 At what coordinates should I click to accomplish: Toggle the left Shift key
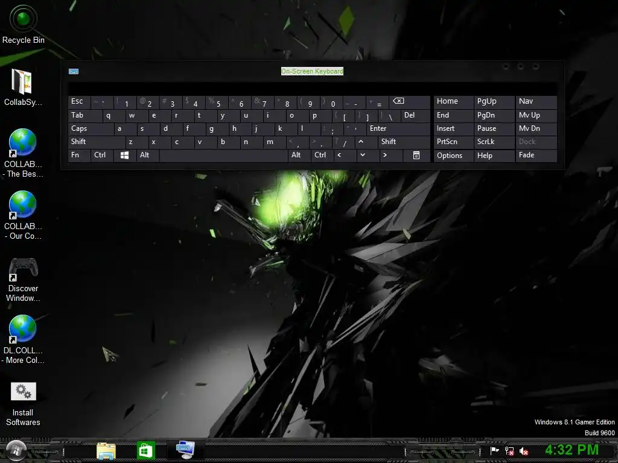(97, 142)
